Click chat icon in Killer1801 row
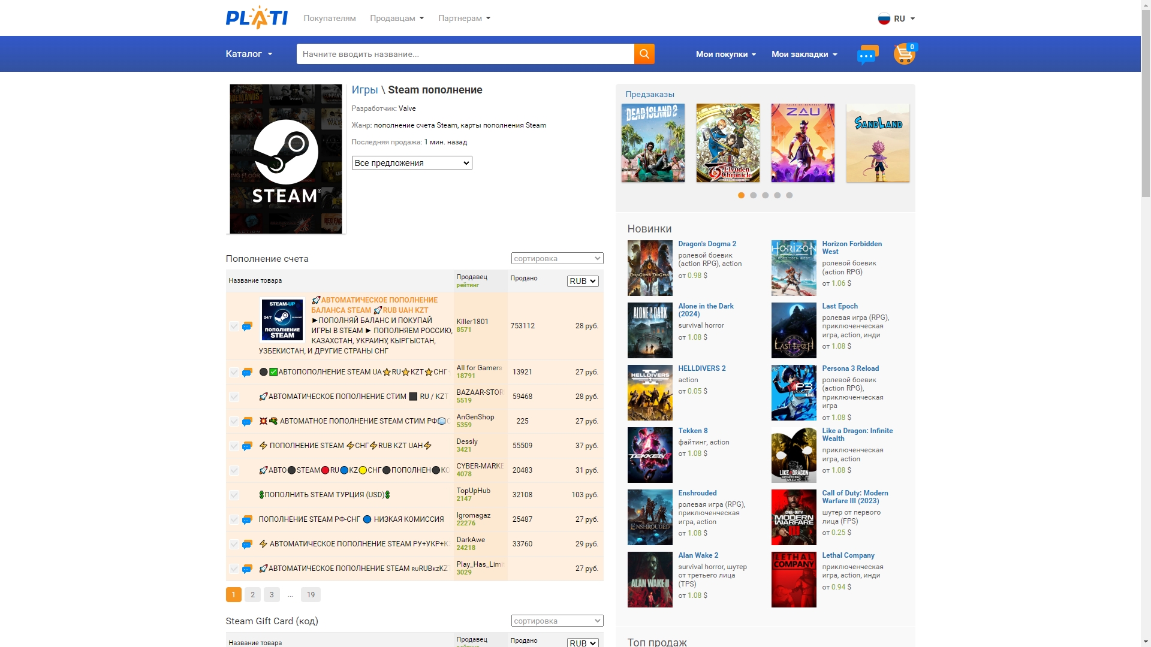Image resolution: width=1151 pixels, height=647 pixels. [x=247, y=326]
